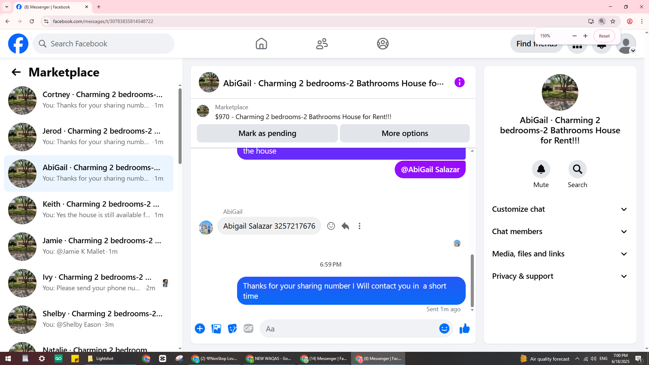Send a thumbs-up like
This screenshot has width=649, height=365.
[465, 328]
